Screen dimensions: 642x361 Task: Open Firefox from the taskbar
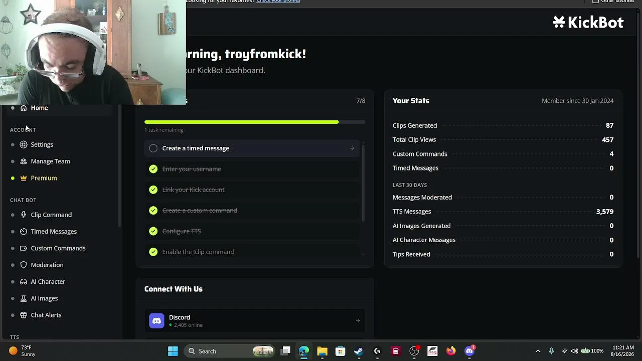(x=451, y=351)
